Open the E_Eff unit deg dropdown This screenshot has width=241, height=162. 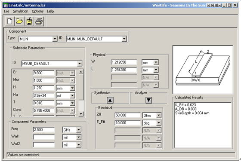pos(159,123)
